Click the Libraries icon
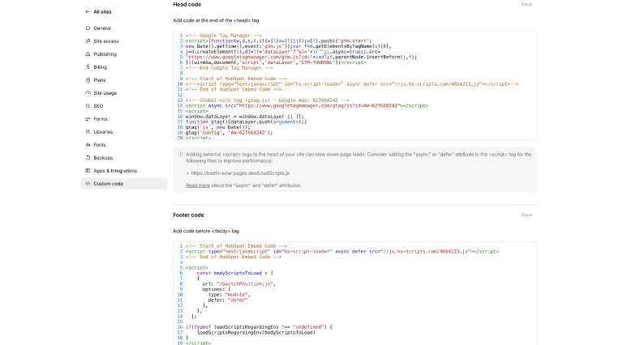This screenshot has height=345, width=623. click(88, 132)
